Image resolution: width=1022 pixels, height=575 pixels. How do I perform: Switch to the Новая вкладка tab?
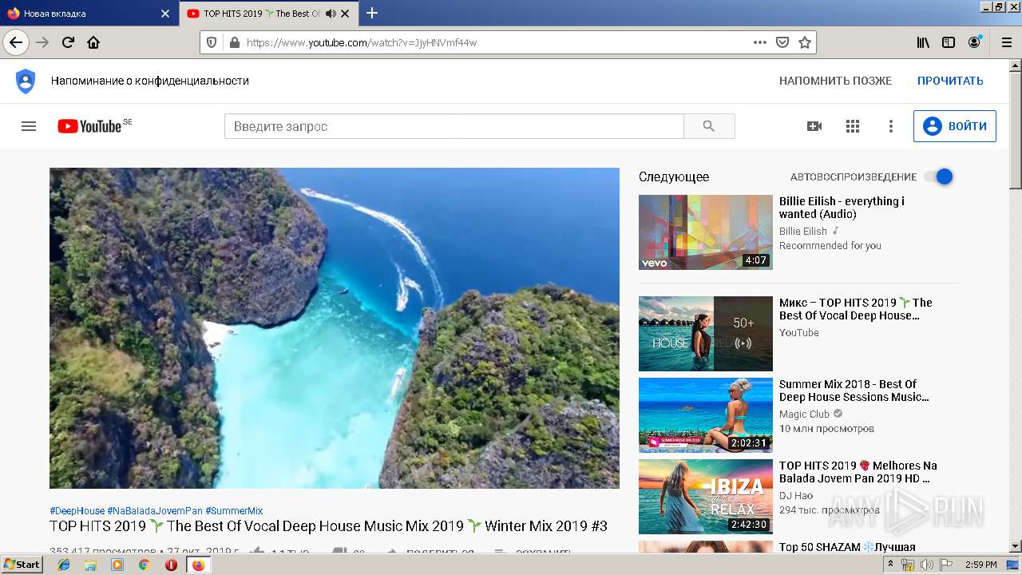click(89, 14)
